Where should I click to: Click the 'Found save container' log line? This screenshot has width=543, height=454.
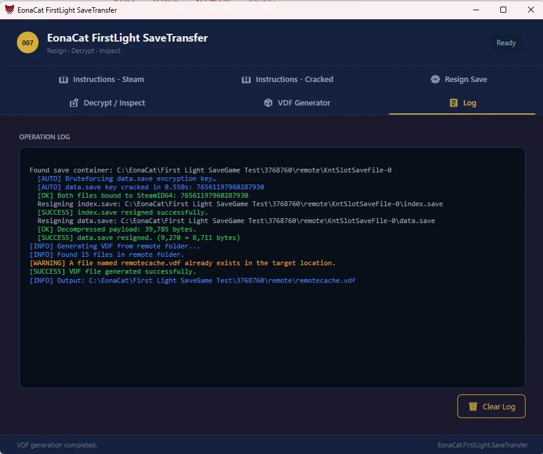210,170
